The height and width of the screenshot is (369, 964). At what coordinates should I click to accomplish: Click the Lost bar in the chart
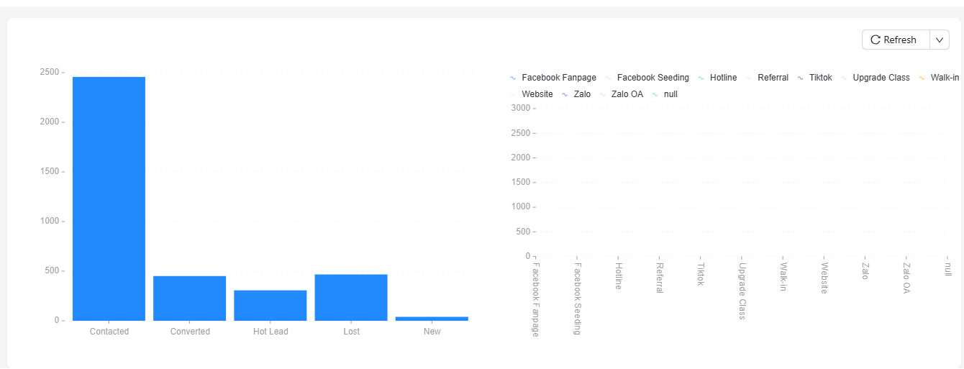click(350, 297)
